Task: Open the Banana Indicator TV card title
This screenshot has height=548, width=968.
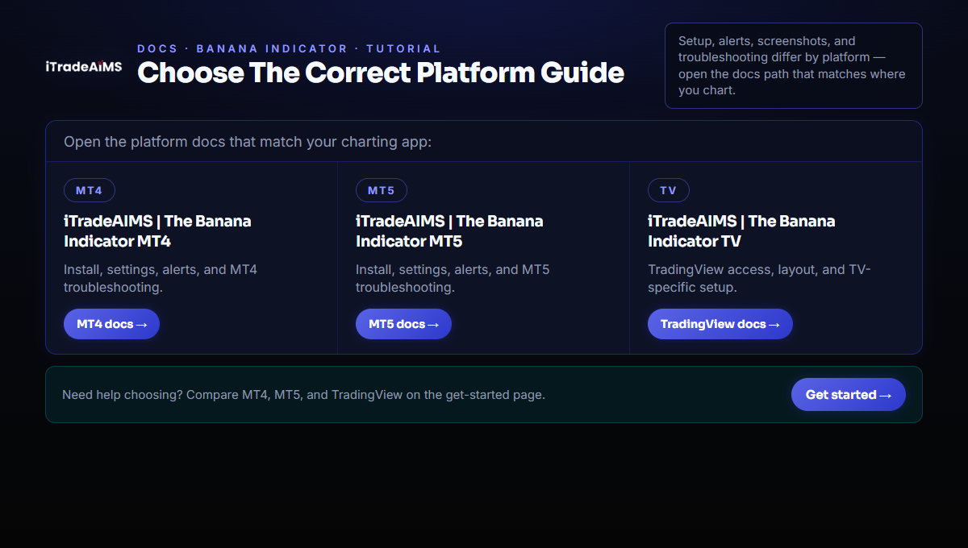Action: pyautogui.click(x=741, y=231)
